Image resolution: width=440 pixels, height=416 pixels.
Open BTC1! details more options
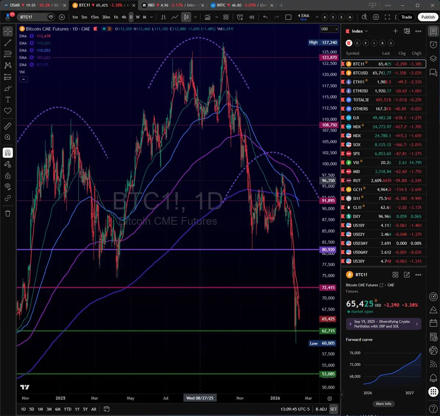pyautogui.click(x=418, y=275)
